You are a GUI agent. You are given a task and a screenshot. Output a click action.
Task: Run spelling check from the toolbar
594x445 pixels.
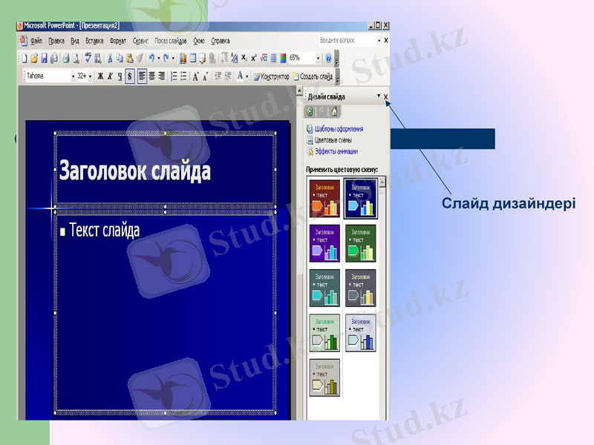click(88, 57)
